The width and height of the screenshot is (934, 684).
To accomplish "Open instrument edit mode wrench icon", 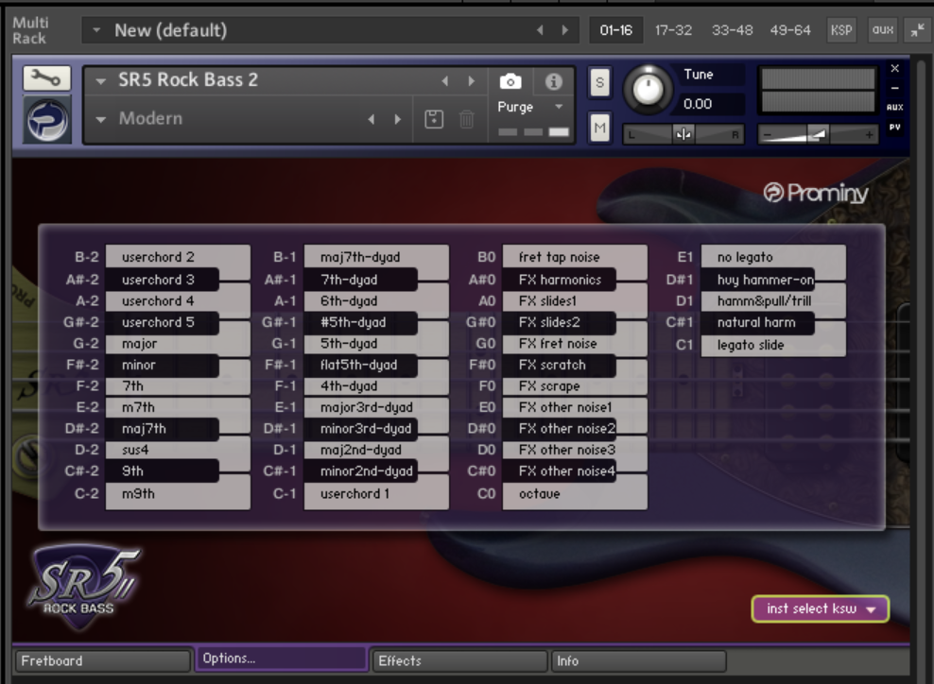I will (46, 78).
